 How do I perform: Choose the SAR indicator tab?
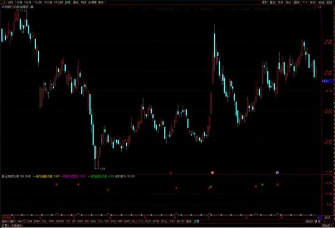pyautogui.click(x=127, y=221)
